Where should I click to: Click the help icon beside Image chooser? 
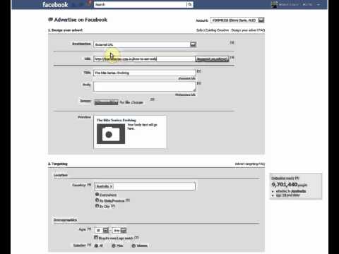pos(153,99)
